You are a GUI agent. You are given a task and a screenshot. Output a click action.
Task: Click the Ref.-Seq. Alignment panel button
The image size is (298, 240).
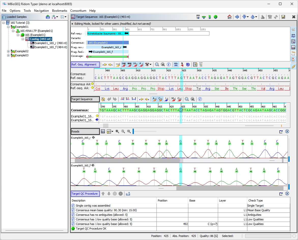point(85,64)
